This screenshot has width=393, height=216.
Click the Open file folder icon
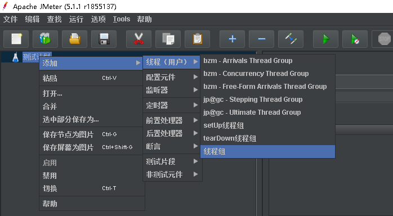[75, 39]
